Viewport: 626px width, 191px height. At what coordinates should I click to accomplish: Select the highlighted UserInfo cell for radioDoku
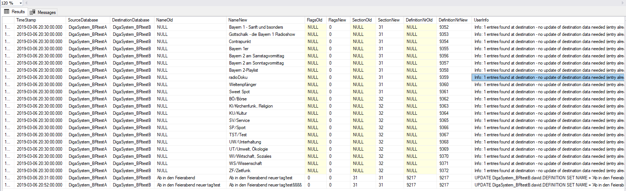[548, 77]
